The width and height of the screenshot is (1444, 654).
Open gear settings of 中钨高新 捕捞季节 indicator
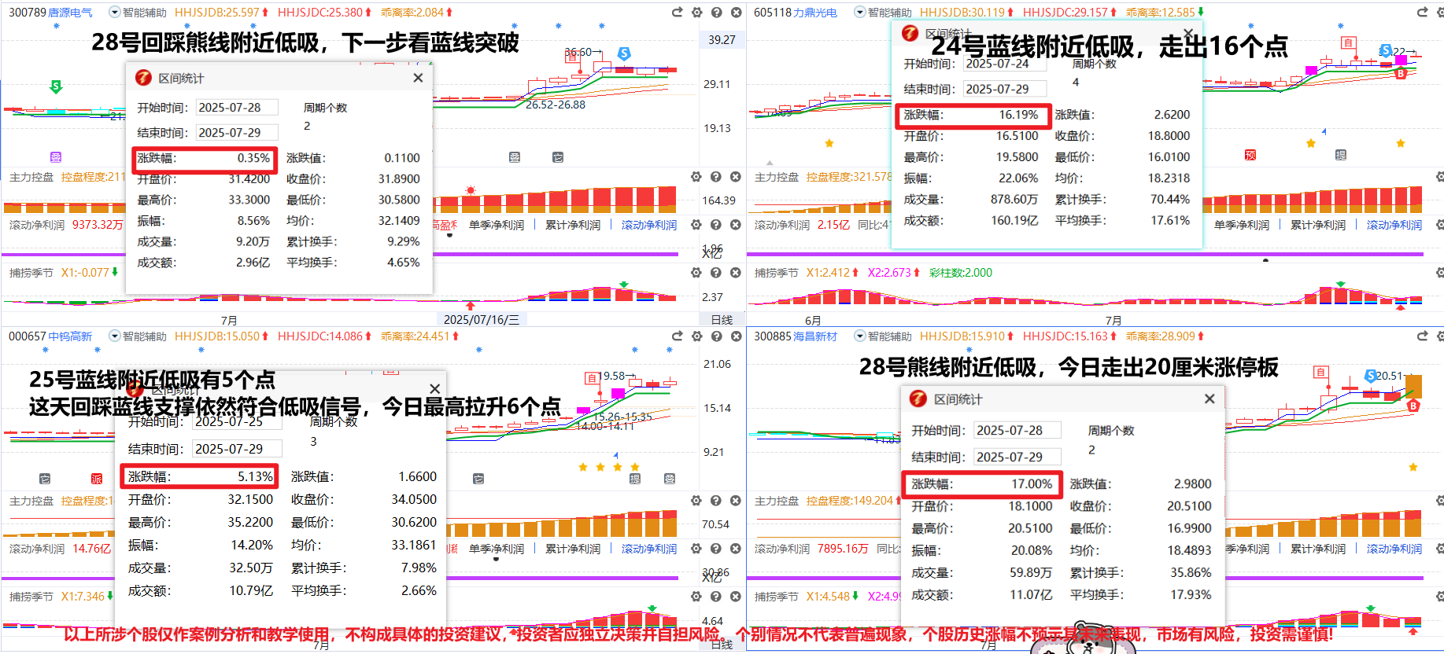(696, 597)
